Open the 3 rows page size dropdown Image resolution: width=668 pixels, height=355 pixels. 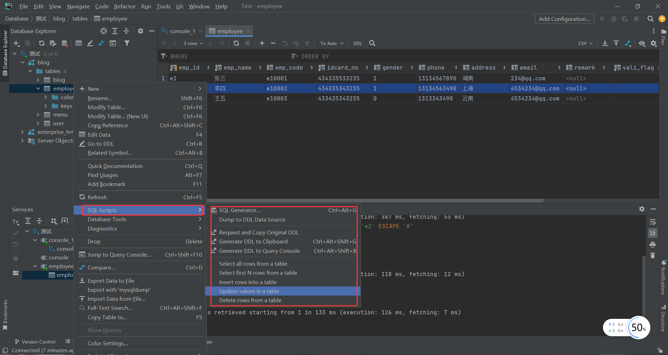[x=193, y=43]
